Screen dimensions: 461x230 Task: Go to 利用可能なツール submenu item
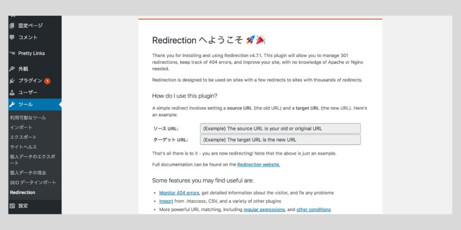28,118
